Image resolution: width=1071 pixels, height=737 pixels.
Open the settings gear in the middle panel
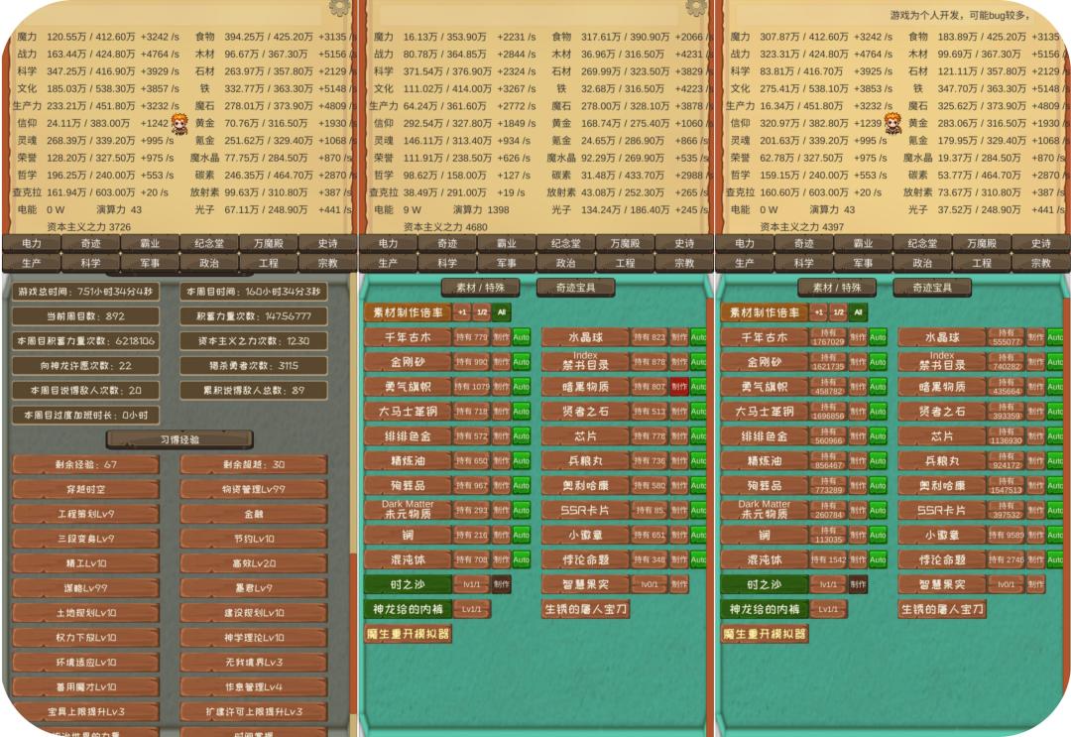[x=696, y=7]
